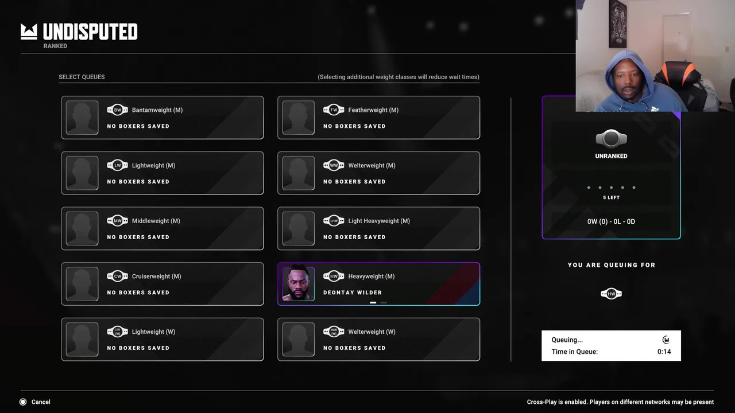This screenshot has width=735, height=413.
Task: Click the Queuing time in queue panel
Action: pyautogui.click(x=611, y=345)
